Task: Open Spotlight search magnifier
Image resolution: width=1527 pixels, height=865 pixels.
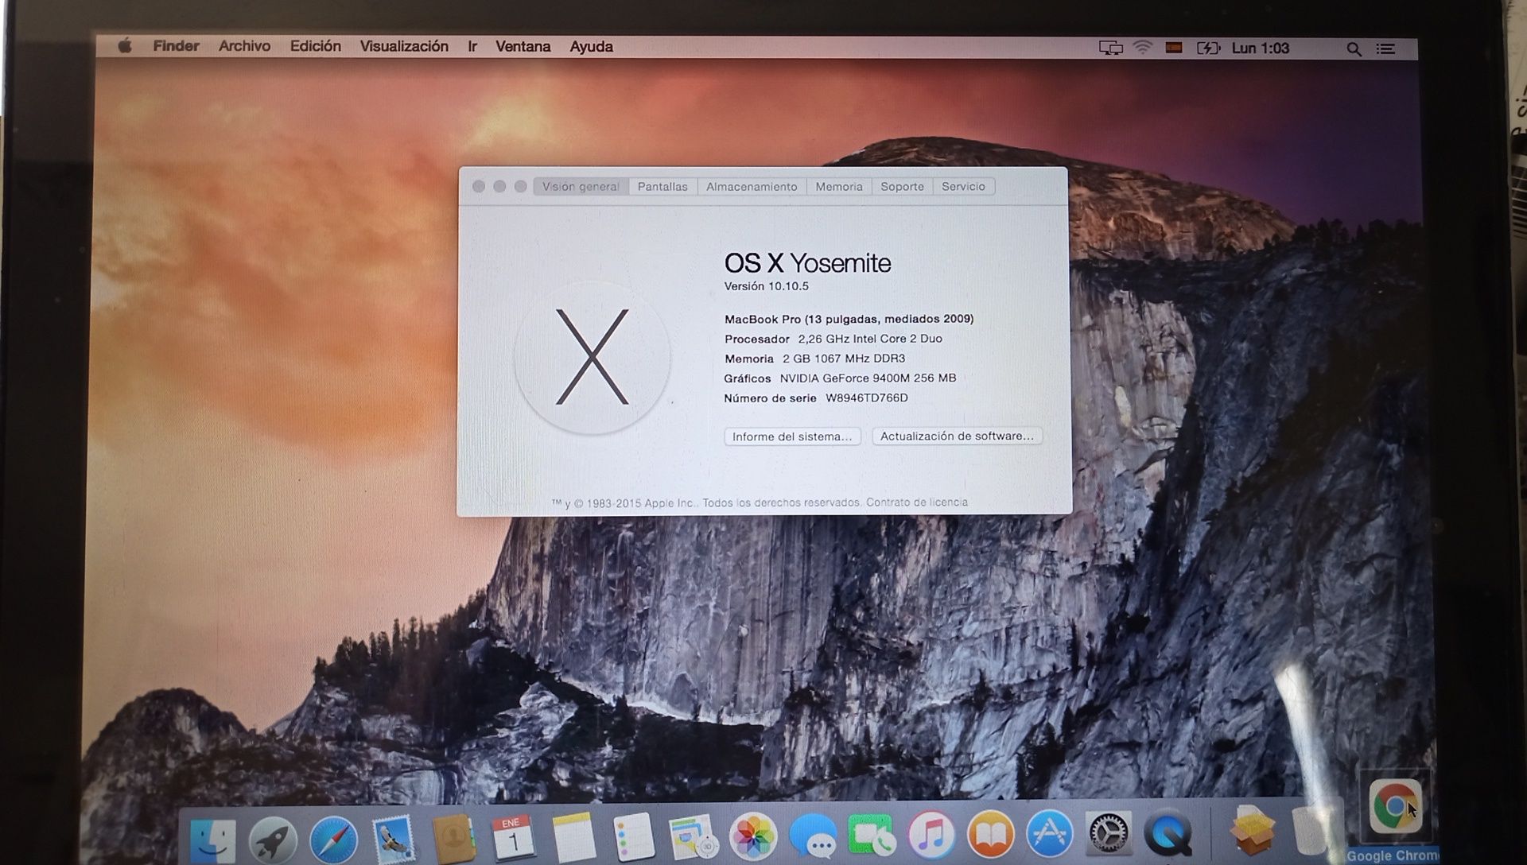Action: (x=1353, y=49)
